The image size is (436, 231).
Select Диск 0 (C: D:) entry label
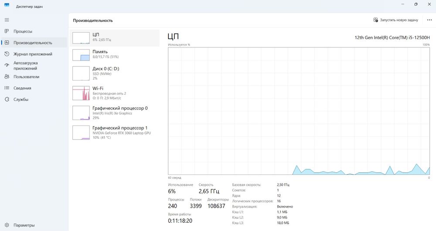(106, 68)
